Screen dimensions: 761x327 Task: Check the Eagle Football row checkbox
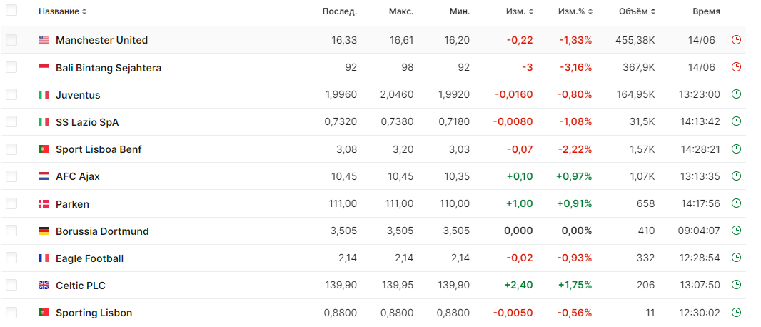coord(11,258)
